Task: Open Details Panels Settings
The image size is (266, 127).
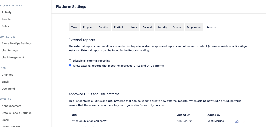Action: point(17,113)
